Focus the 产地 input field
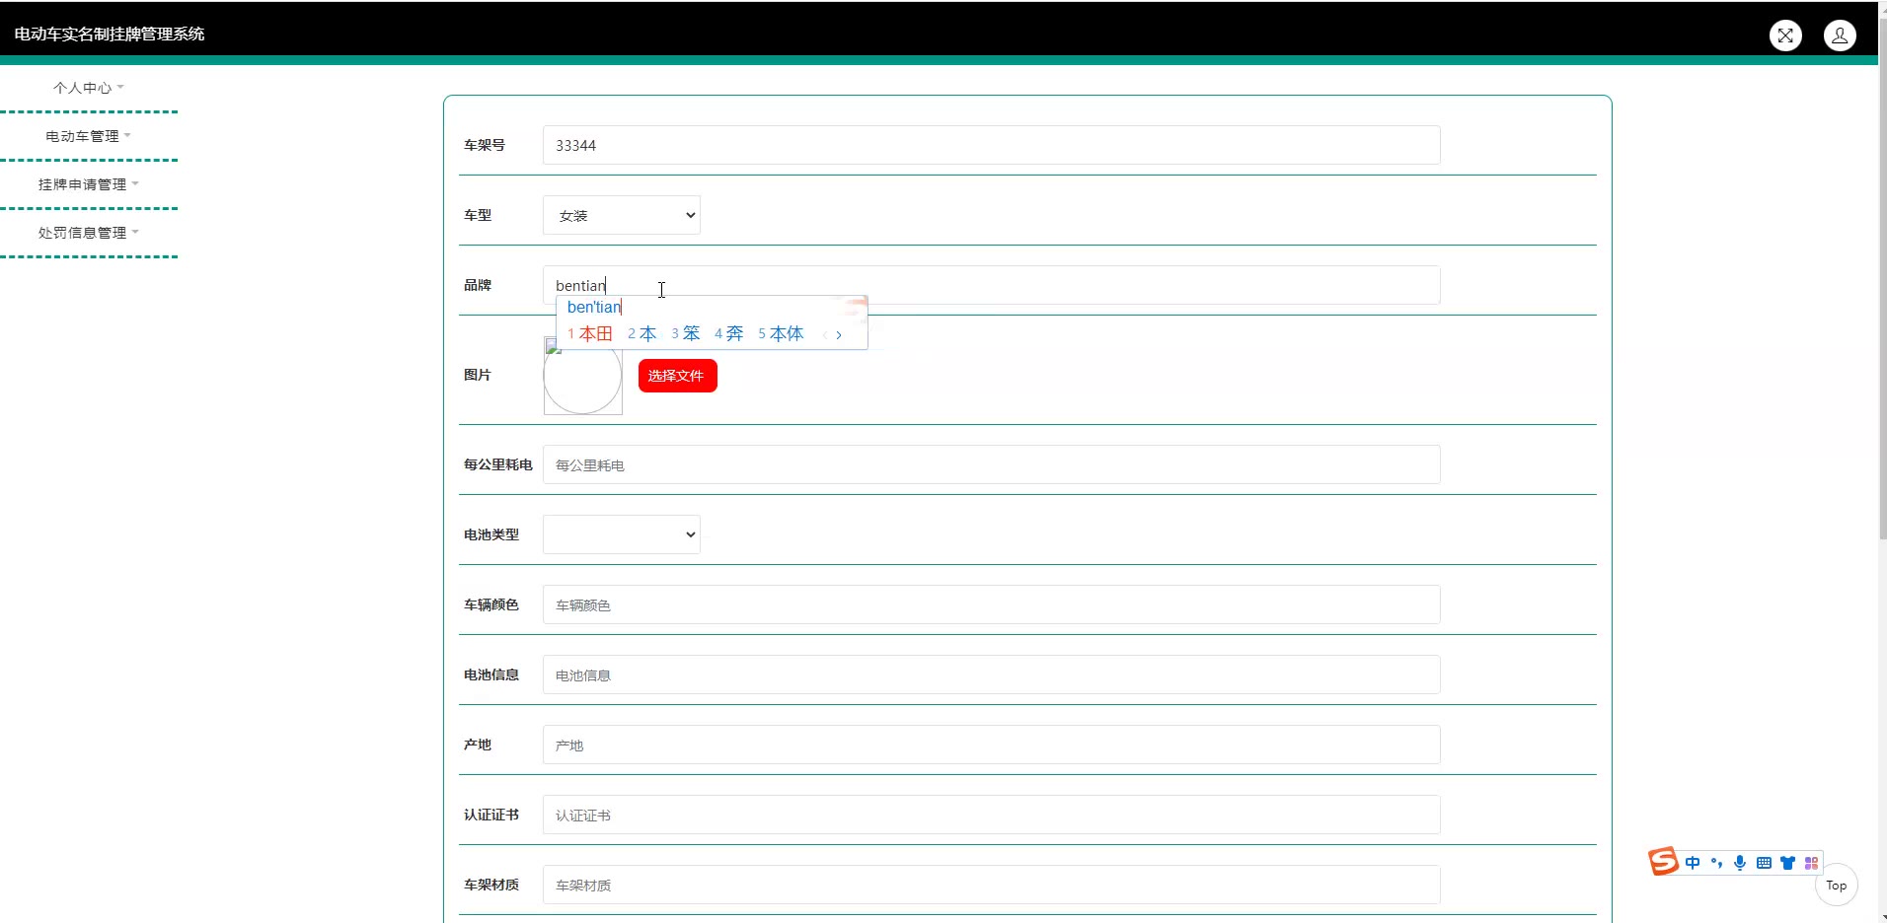 (992, 745)
